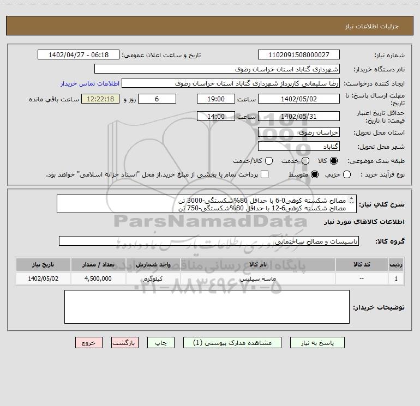Click the کیلوگرم unit cell
This screenshot has height=406, width=420.
click(x=153, y=278)
